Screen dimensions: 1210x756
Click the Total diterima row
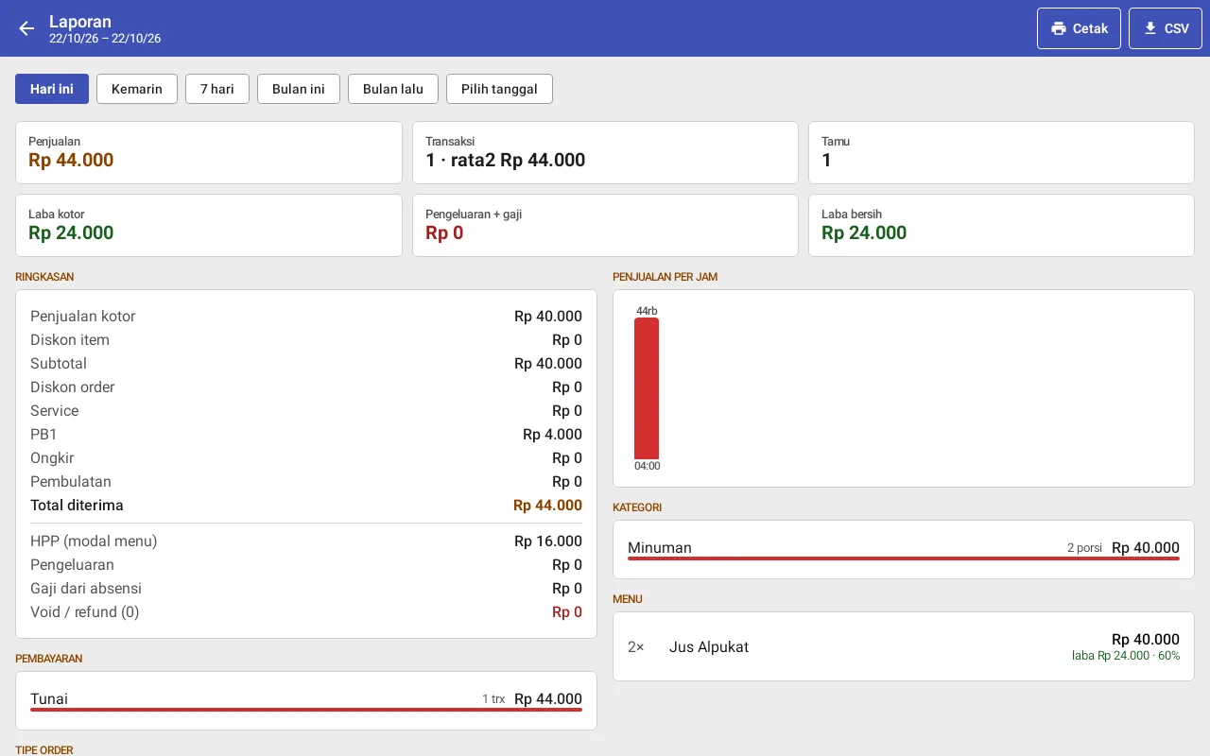tap(306, 506)
